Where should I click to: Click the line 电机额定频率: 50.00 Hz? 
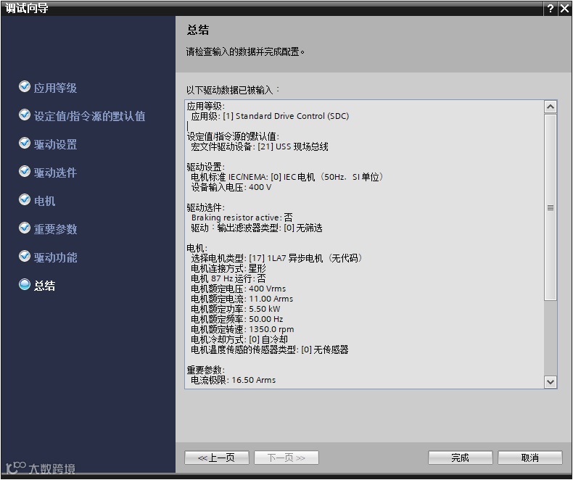point(236,319)
